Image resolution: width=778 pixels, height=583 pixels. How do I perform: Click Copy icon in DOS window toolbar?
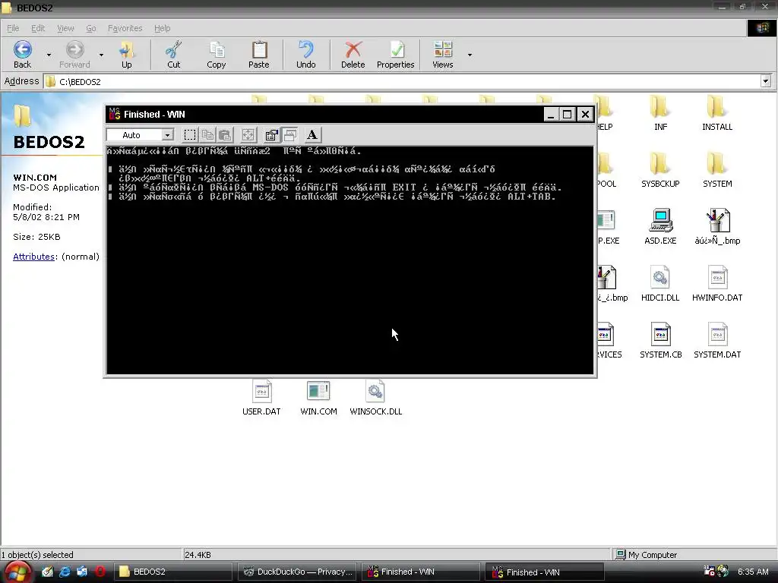[207, 135]
